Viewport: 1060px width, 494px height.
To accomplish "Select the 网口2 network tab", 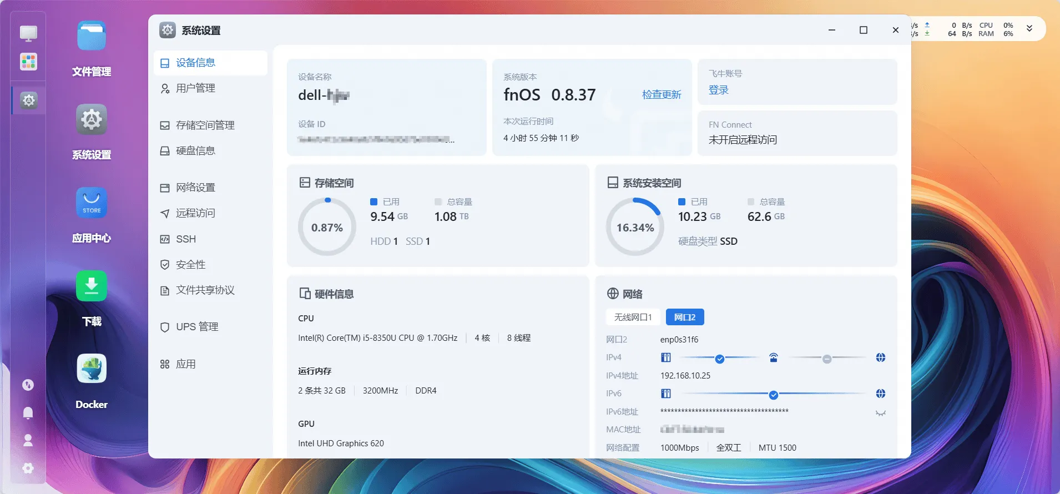I will (x=685, y=317).
